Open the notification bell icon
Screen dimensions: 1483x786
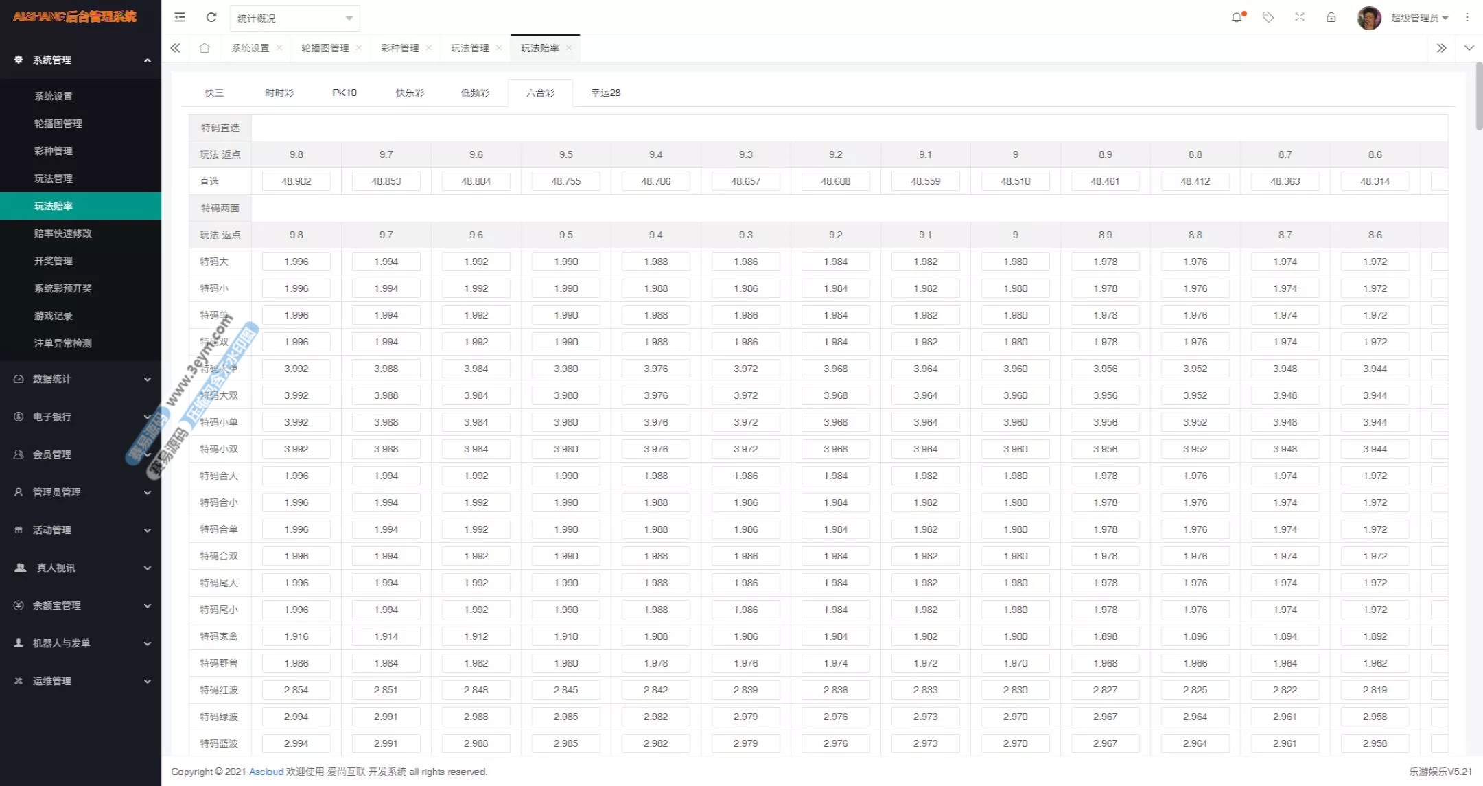pyautogui.click(x=1237, y=17)
